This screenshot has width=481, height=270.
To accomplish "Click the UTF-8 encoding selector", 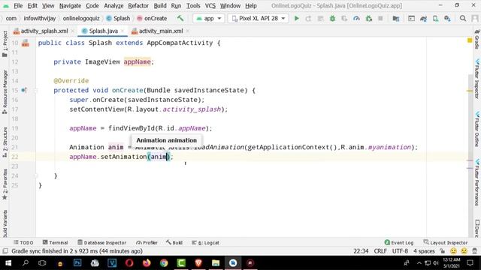I will click(x=400, y=251).
